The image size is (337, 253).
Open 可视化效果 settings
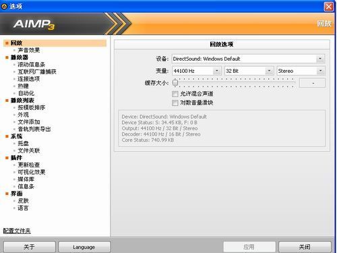point(32,172)
